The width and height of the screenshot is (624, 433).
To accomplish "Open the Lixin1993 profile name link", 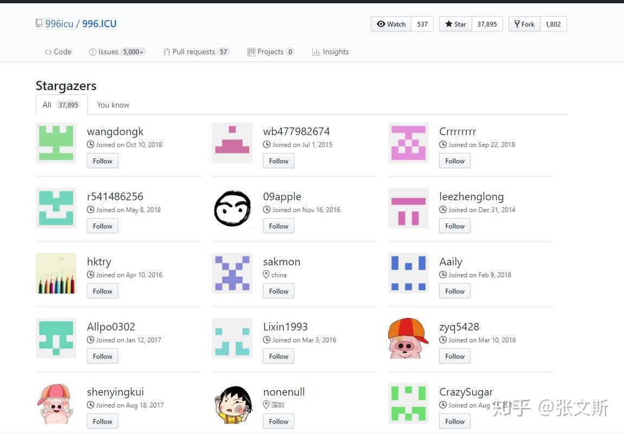I will 285,327.
